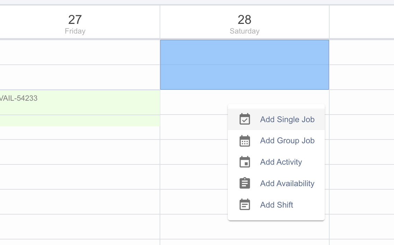The width and height of the screenshot is (394, 245).
Task: Click the Add Shift calendar note icon
Action: coord(244,205)
